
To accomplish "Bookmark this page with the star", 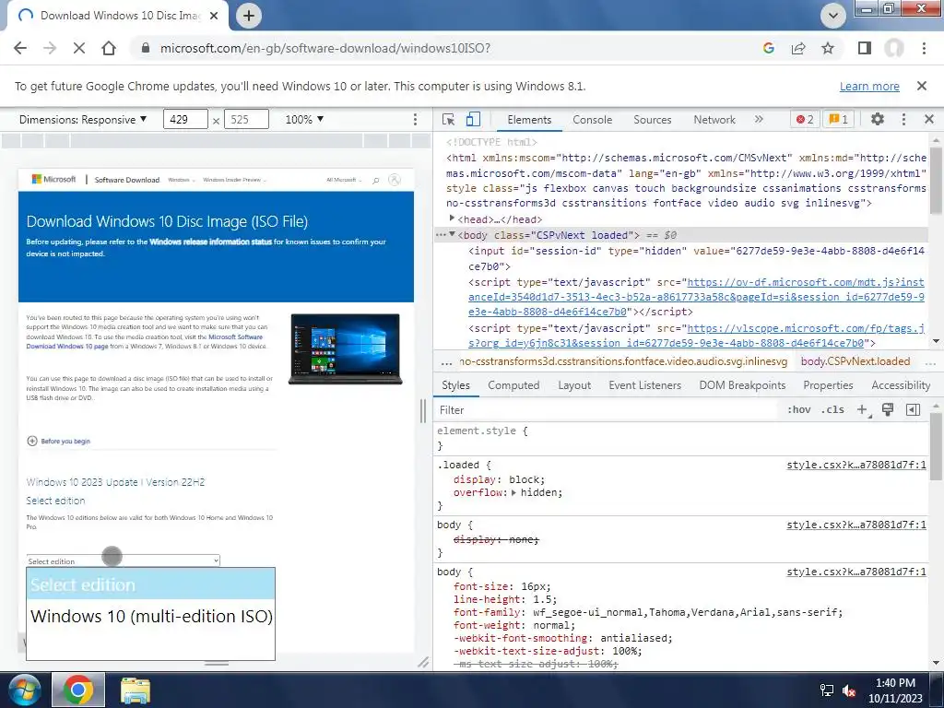I will [828, 48].
